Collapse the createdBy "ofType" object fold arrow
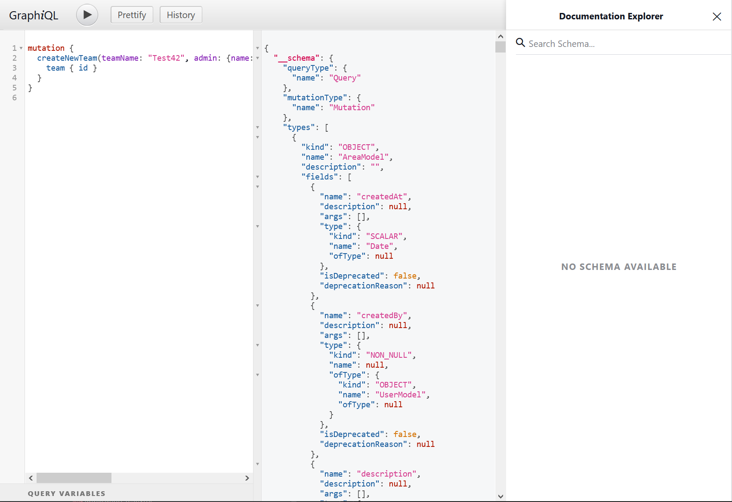 click(x=258, y=375)
